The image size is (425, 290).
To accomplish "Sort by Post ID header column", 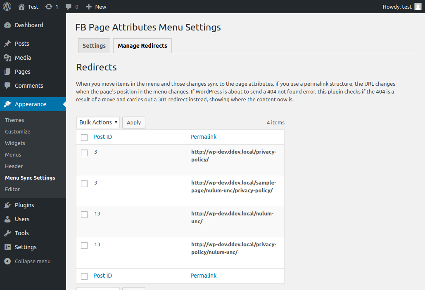I will point(103,137).
